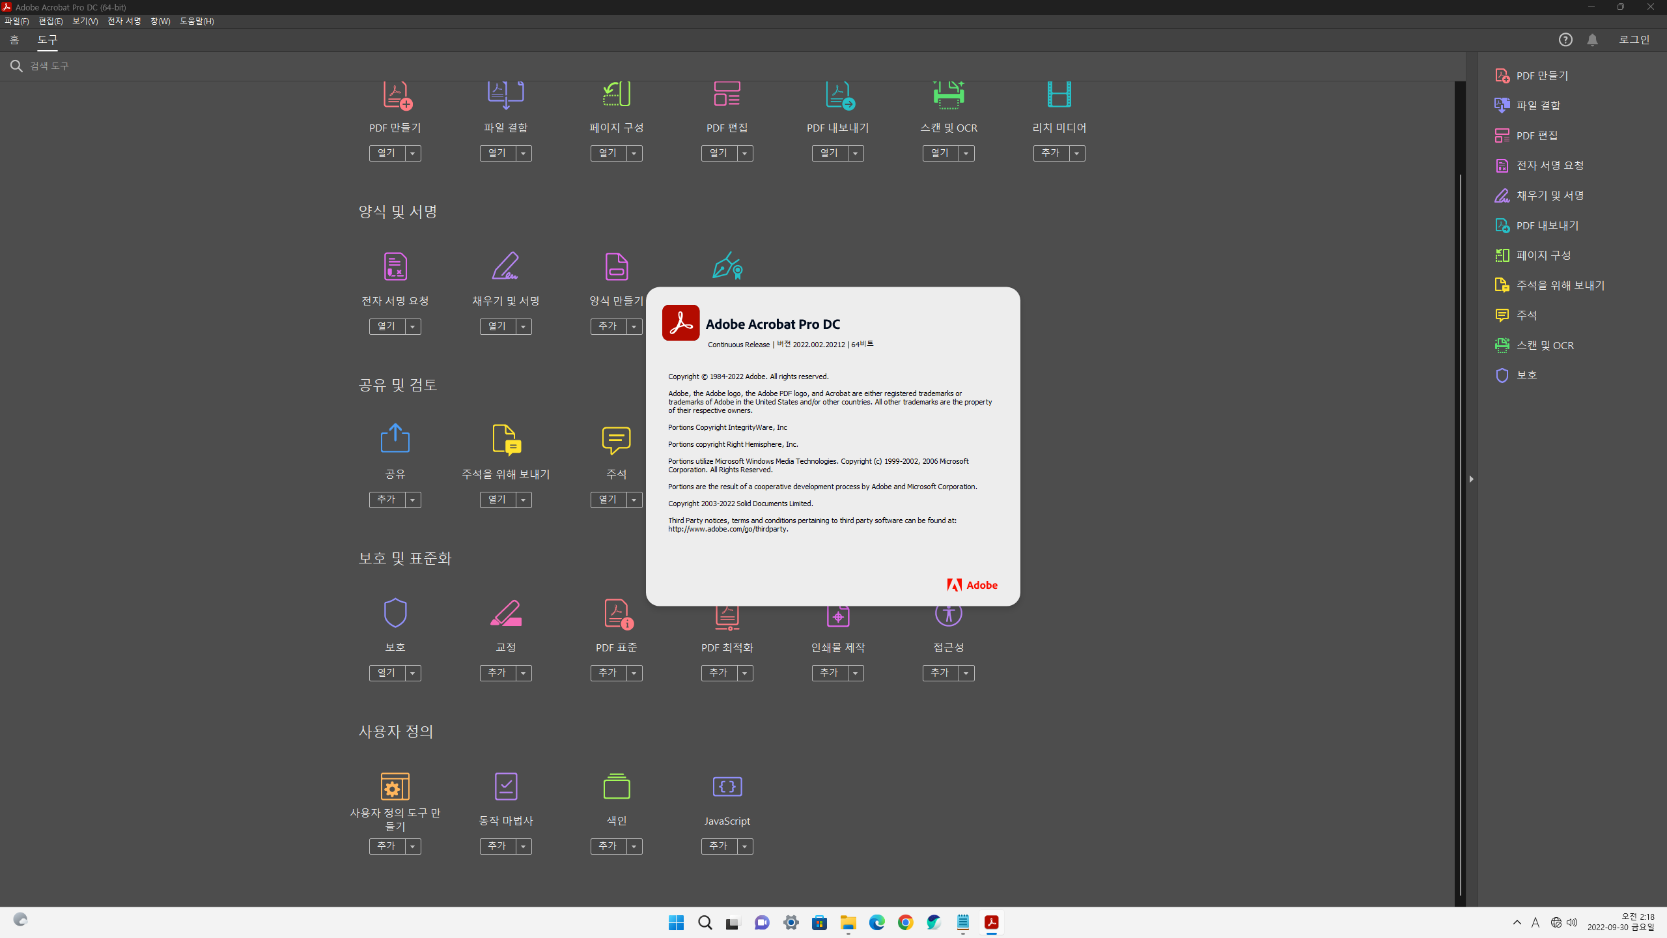The width and height of the screenshot is (1667, 938).
Task: Click the 로그인 button
Action: pos(1634,40)
